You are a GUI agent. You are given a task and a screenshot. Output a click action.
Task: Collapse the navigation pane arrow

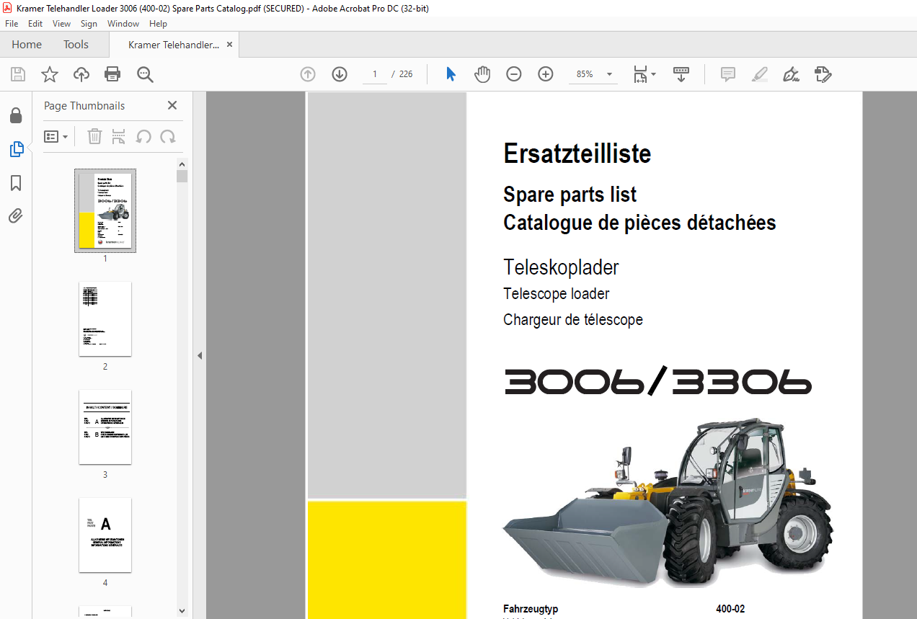pyautogui.click(x=200, y=355)
